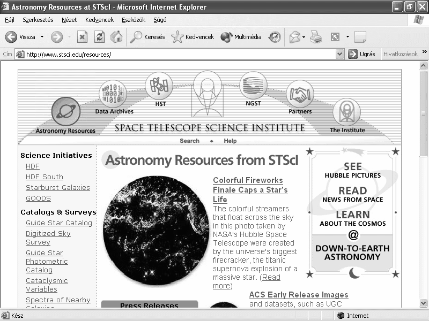Open the HST telescope icon
Viewport: 429px width, 321px height.
159,86
